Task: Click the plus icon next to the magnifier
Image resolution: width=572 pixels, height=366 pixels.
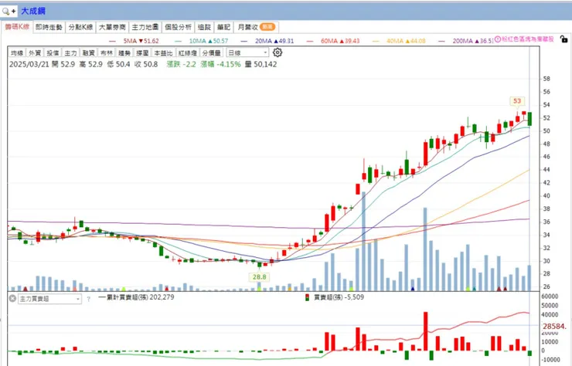Action: coord(13,12)
